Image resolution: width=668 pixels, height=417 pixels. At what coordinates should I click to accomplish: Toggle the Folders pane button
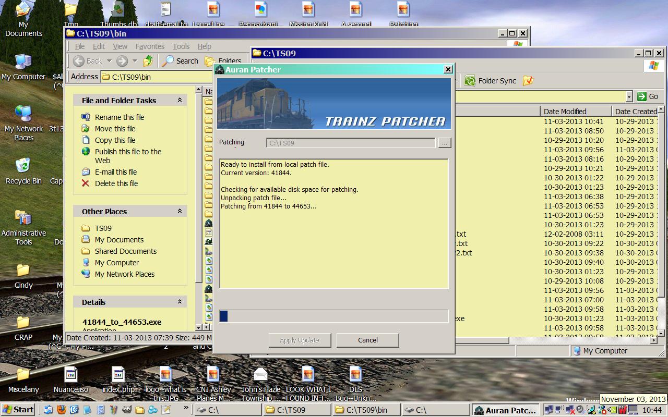click(x=223, y=61)
